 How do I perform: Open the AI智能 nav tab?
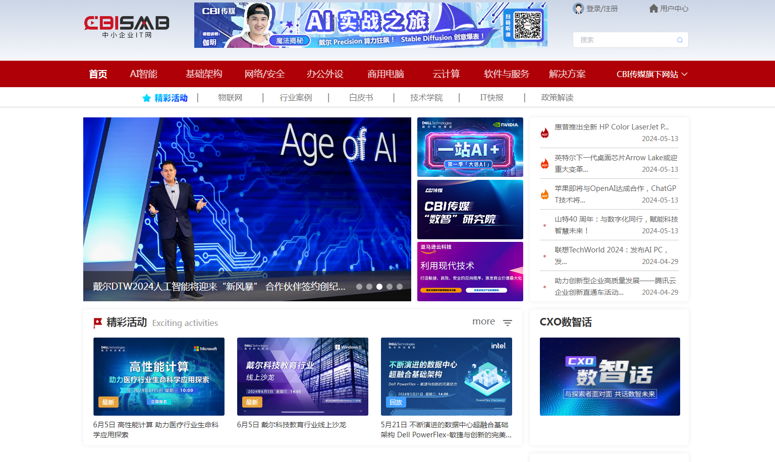143,74
